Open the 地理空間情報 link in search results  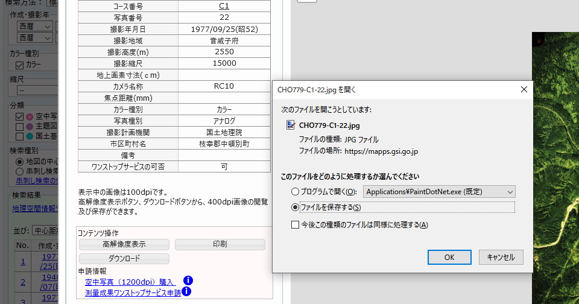[35, 209]
